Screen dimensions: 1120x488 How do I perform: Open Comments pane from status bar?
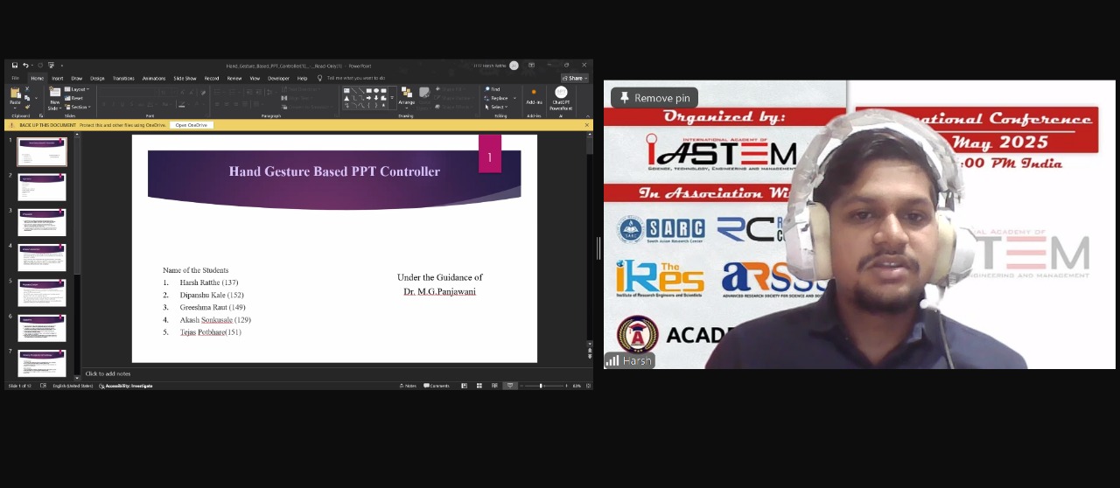(x=437, y=386)
